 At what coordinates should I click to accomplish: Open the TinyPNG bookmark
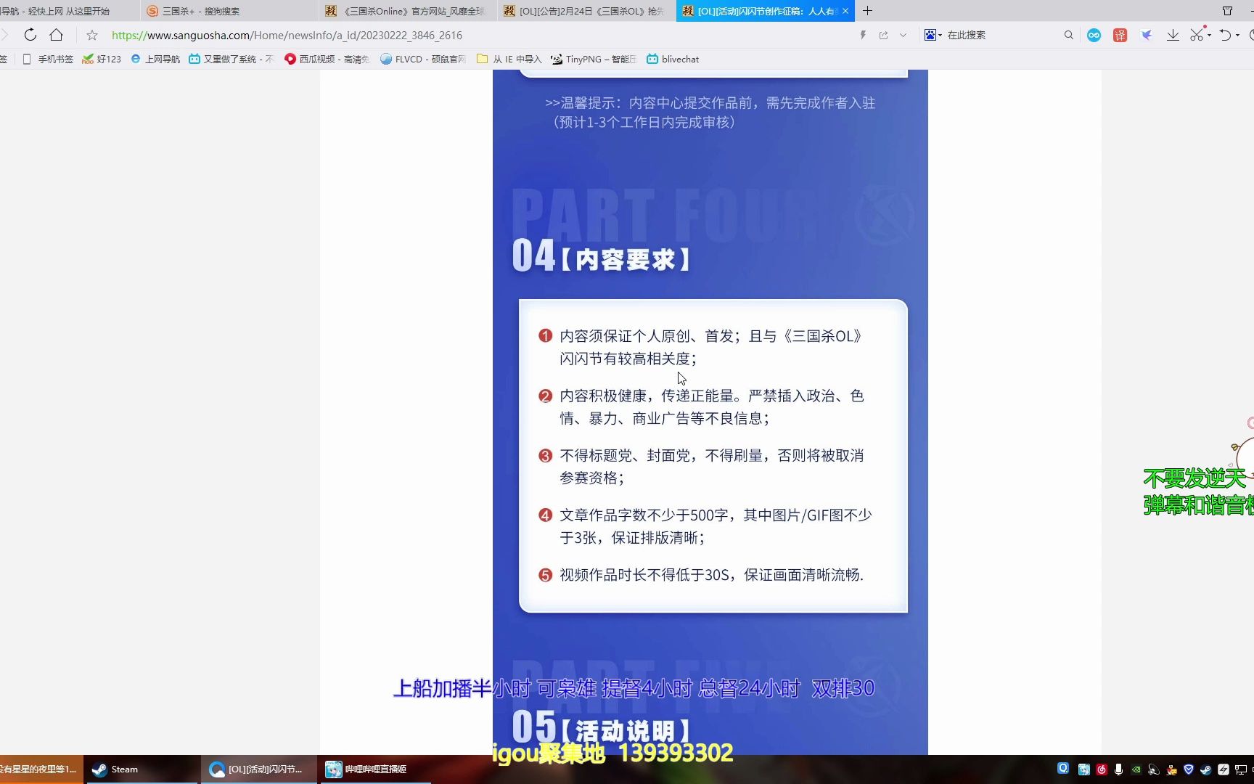593,60
